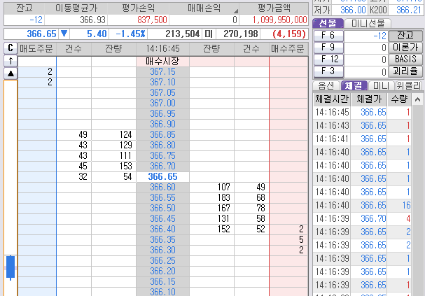Click price 366.35 in ladder
Image resolution: width=425 pixels, height=296 pixels.
tap(162, 240)
